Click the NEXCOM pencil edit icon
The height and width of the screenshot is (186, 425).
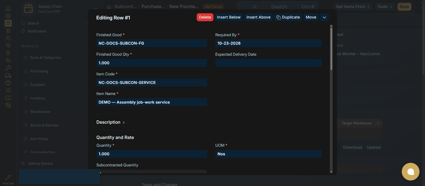[8, 177]
